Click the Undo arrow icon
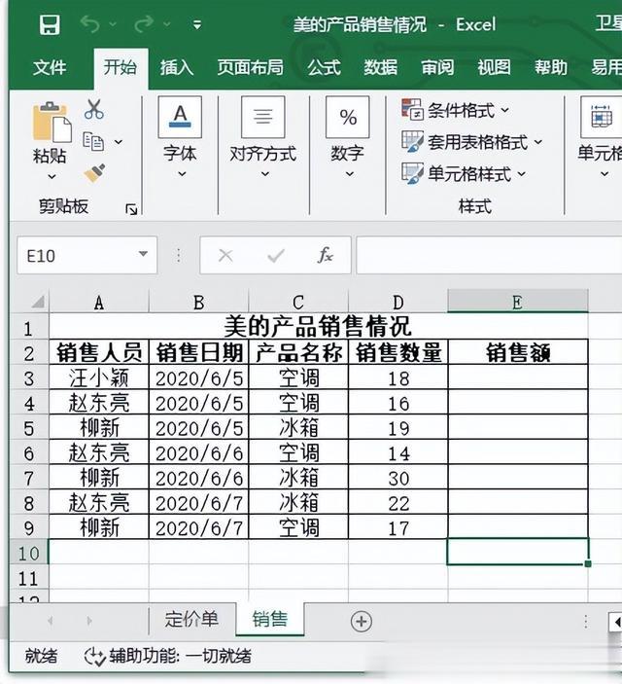The width and height of the screenshot is (622, 684). (89, 24)
